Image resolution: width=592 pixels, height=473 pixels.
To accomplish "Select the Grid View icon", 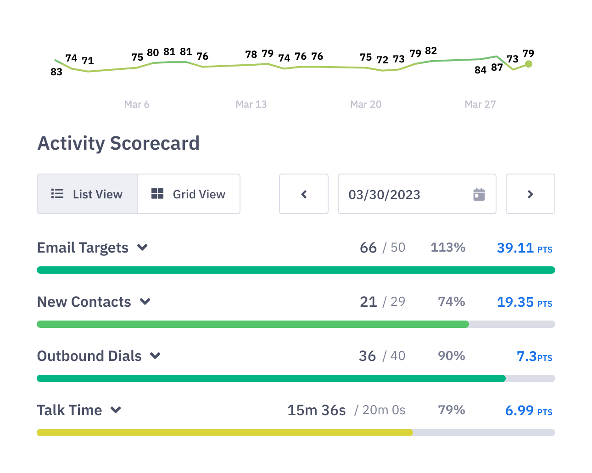I will tap(157, 194).
